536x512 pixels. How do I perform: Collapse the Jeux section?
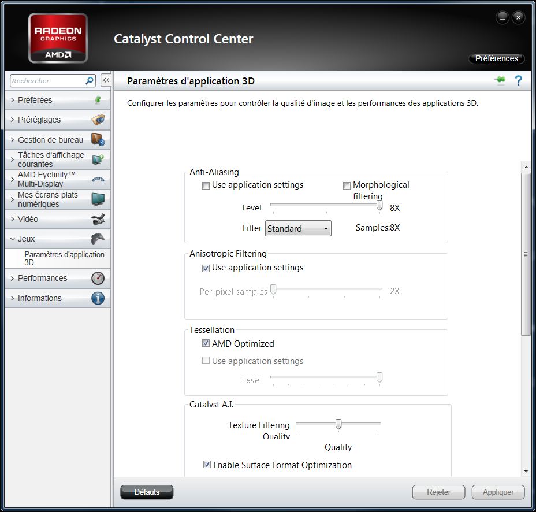13,239
